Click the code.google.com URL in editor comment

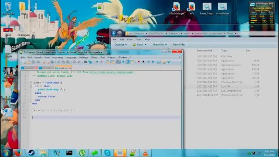[x=112, y=72]
